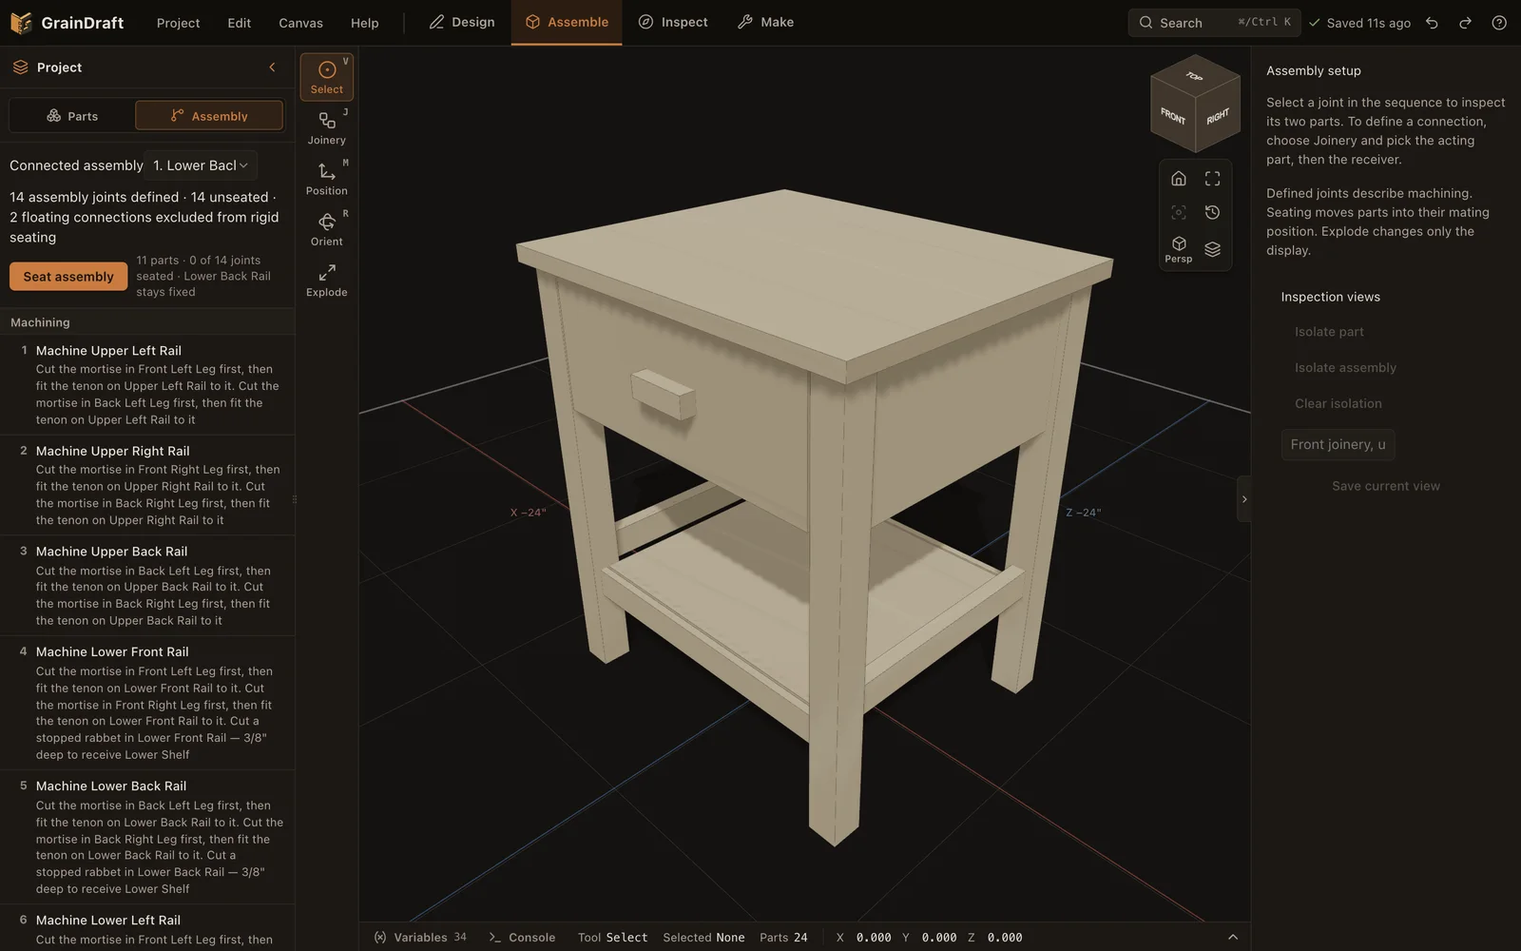Reset the viewport to home view
The image size is (1521, 951).
coord(1179,179)
